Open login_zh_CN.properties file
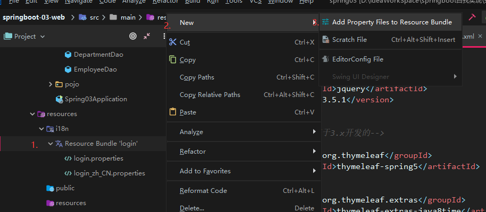Screen dimensions: 486x212 (x=109, y=173)
